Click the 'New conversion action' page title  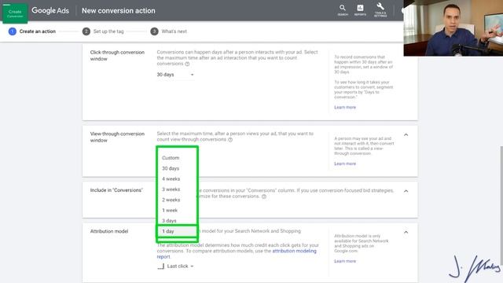(x=119, y=10)
